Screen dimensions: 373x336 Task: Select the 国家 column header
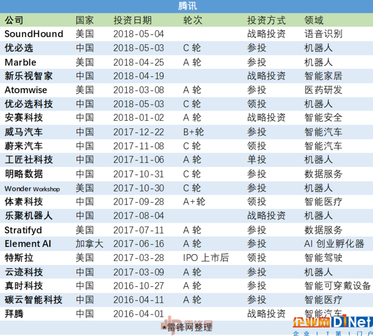(85, 20)
